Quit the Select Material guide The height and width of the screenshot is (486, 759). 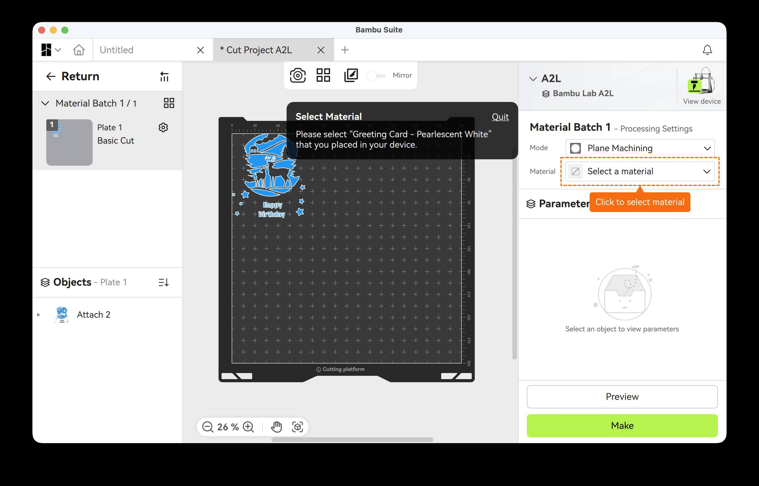pyautogui.click(x=500, y=117)
